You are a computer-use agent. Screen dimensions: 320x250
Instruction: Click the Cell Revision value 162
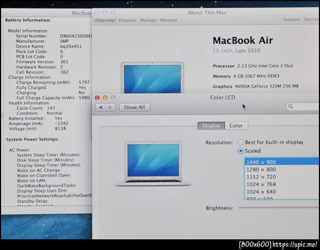pyautogui.click(x=65, y=72)
